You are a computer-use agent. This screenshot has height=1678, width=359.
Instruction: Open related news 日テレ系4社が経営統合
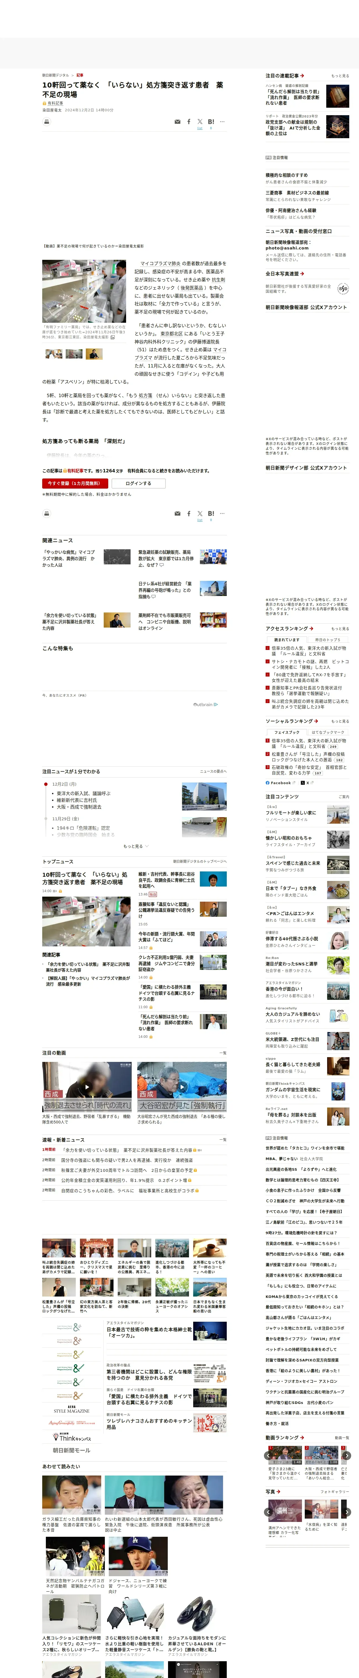pos(166,590)
